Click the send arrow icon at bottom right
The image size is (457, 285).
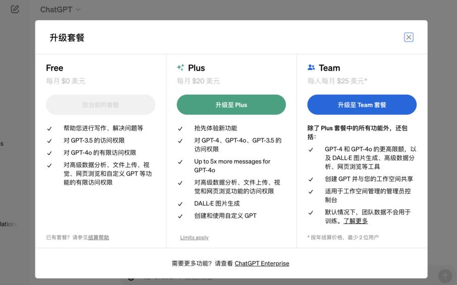point(445,276)
